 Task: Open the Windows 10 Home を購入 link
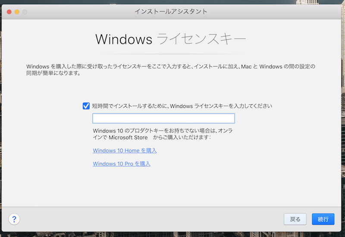coord(125,151)
